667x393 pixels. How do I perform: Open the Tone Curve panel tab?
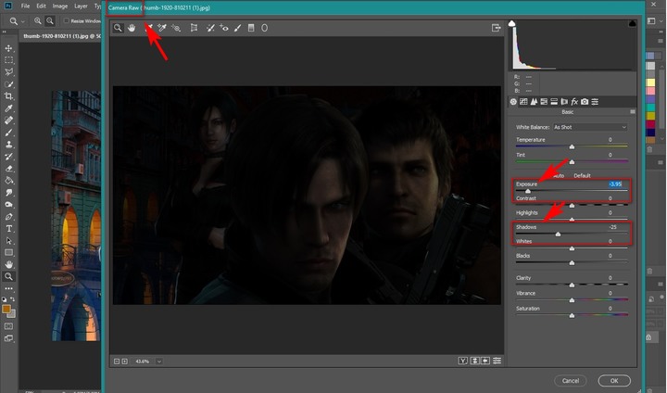pos(523,102)
